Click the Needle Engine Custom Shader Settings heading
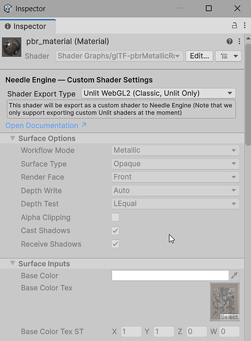Image resolution: width=251 pixels, height=341 pixels. [79, 80]
